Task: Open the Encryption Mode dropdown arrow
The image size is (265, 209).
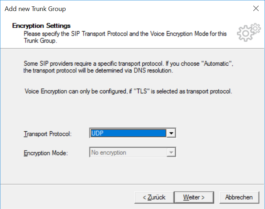Action: (x=171, y=152)
